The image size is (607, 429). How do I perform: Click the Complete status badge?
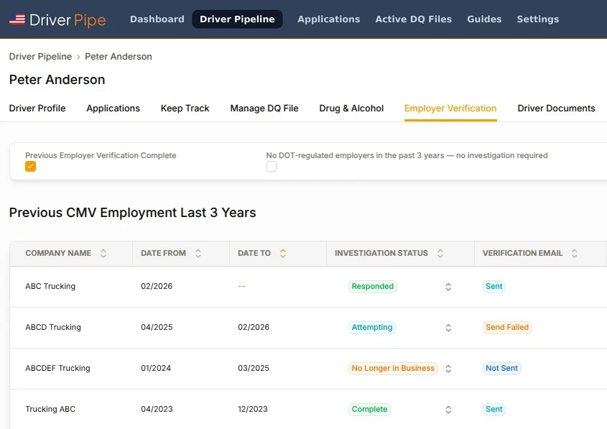tap(369, 410)
